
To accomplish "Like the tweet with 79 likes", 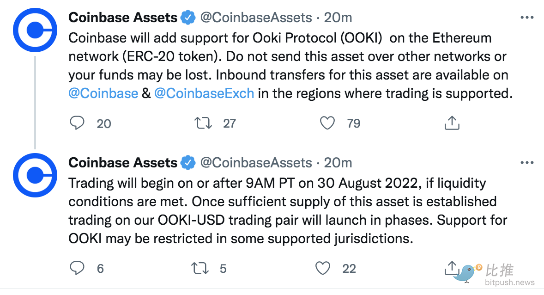I will click(327, 123).
